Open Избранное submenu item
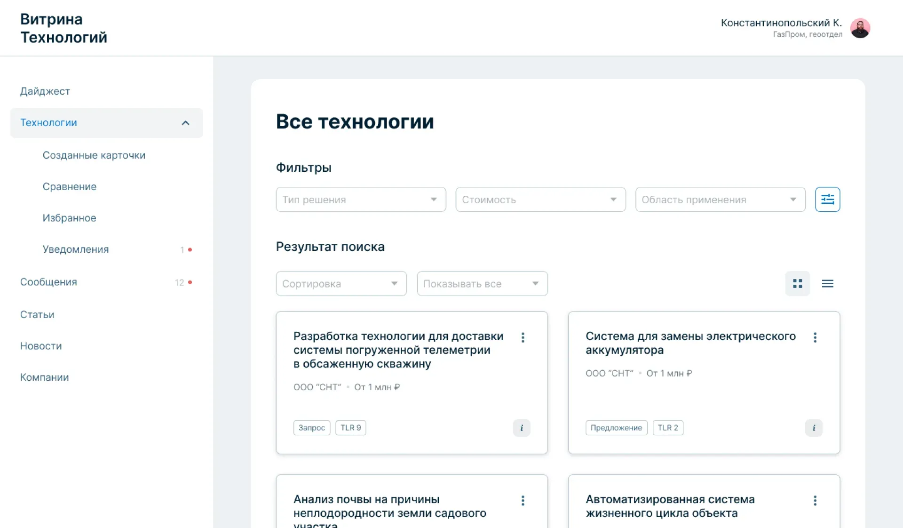 (x=70, y=218)
